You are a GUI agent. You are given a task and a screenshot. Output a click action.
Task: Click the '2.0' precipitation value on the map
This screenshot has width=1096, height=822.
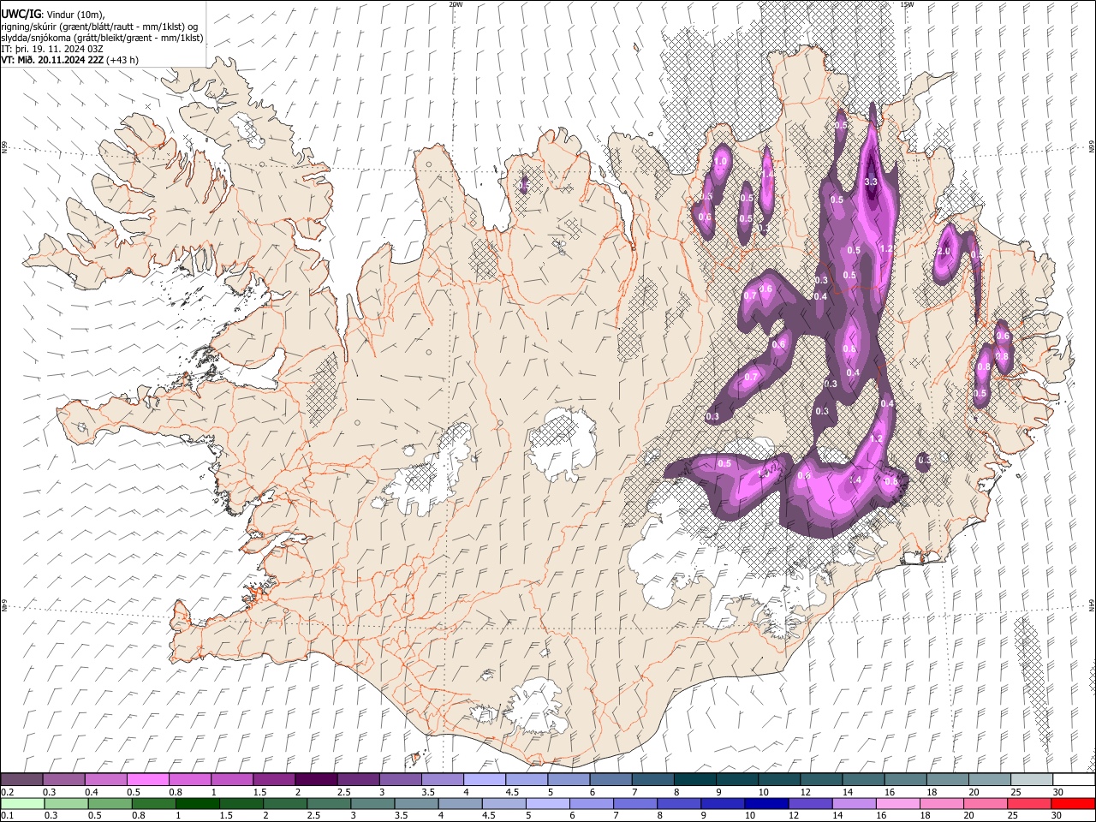(944, 252)
